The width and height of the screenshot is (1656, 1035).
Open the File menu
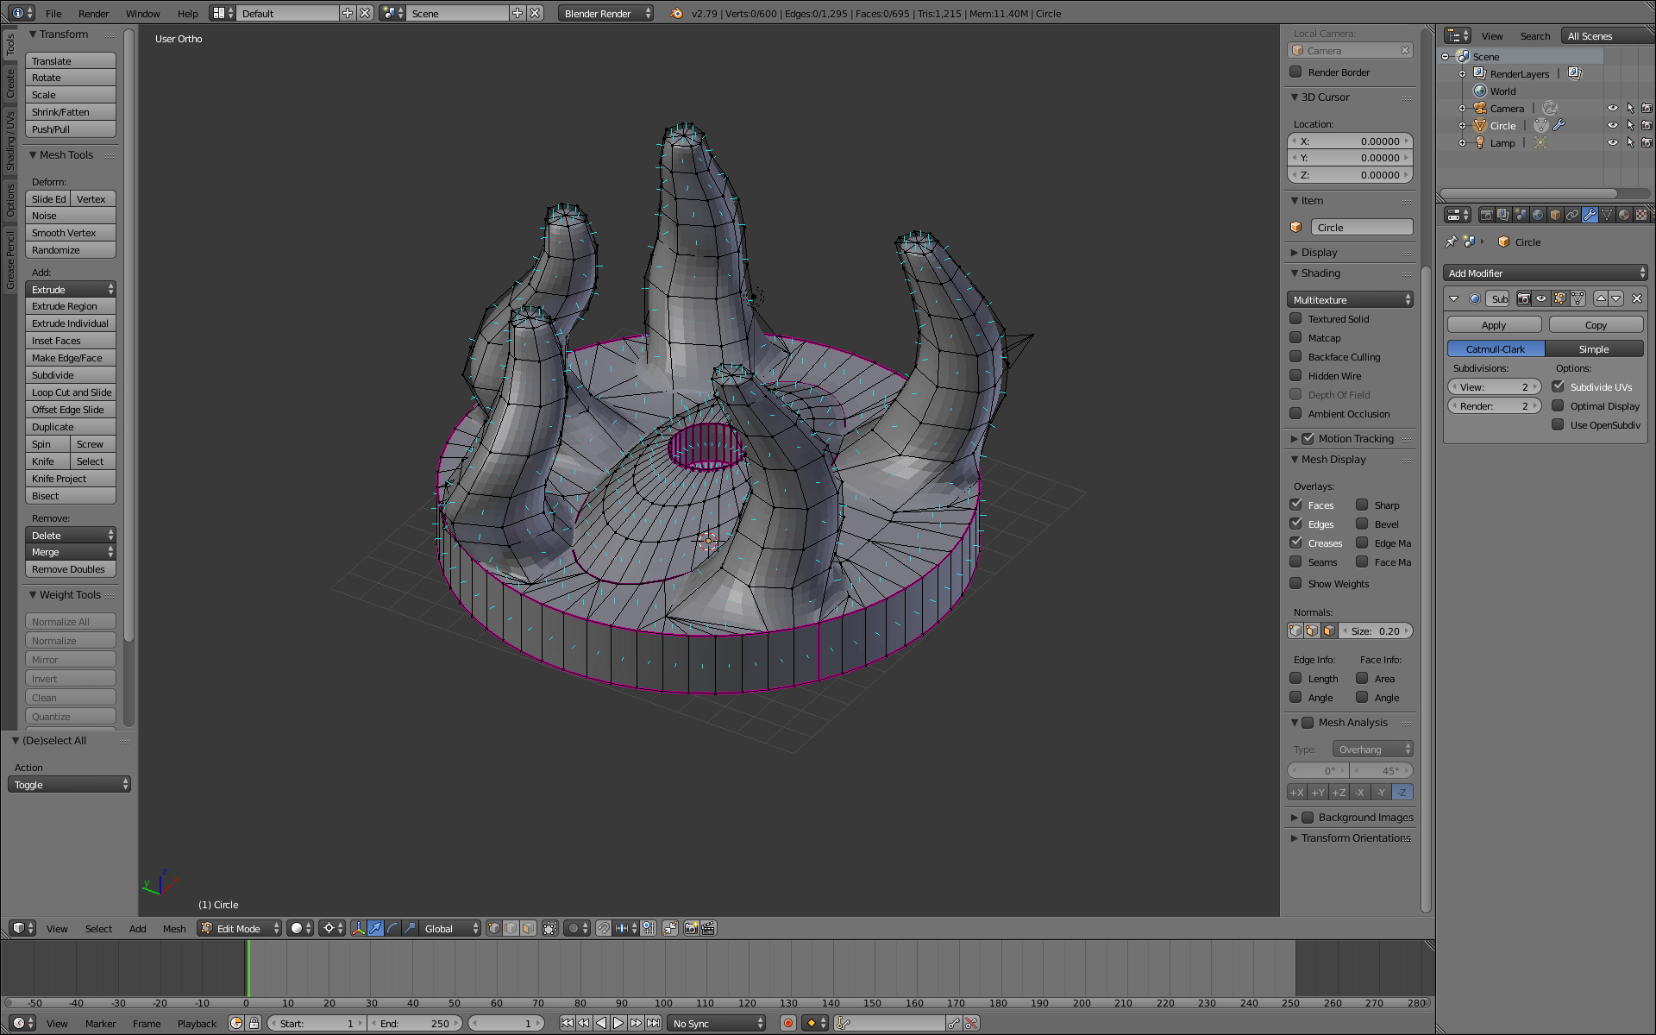coord(53,13)
